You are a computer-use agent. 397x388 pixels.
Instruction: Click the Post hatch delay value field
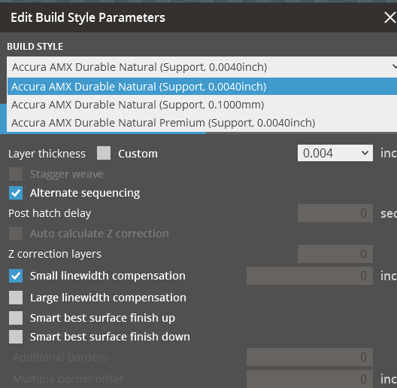click(335, 213)
